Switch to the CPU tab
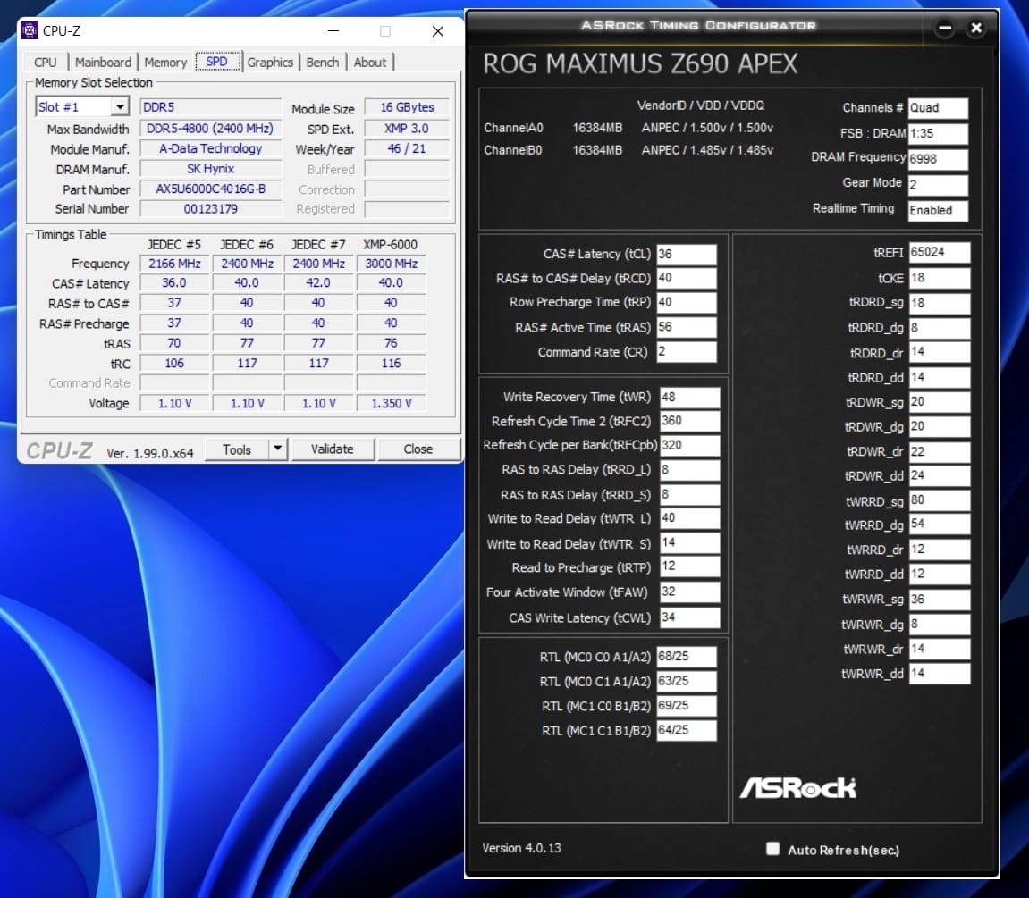1029x898 pixels. pyautogui.click(x=46, y=63)
